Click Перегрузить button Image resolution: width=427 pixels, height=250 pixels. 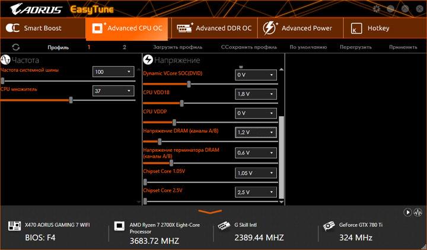(x=356, y=47)
